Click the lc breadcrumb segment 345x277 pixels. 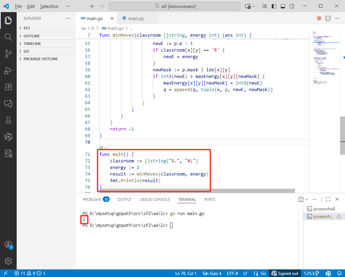pos(93,28)
